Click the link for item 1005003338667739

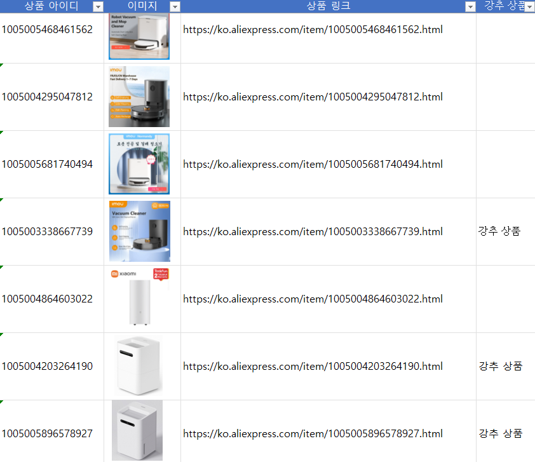(312, 231)
